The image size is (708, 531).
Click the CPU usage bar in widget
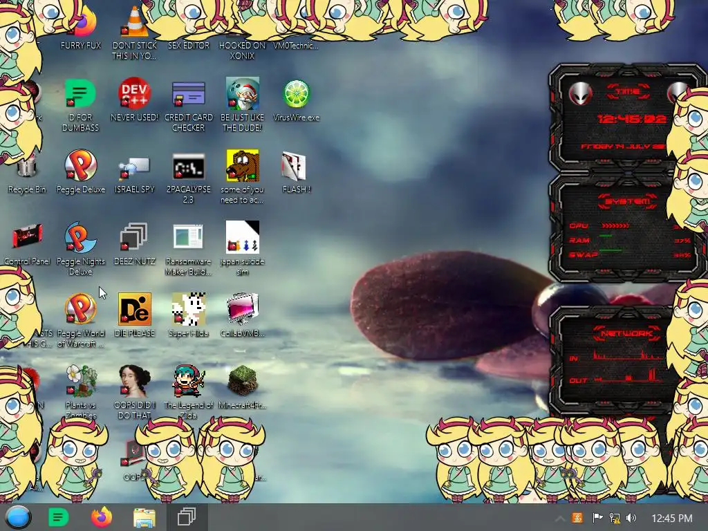point(615,226)
